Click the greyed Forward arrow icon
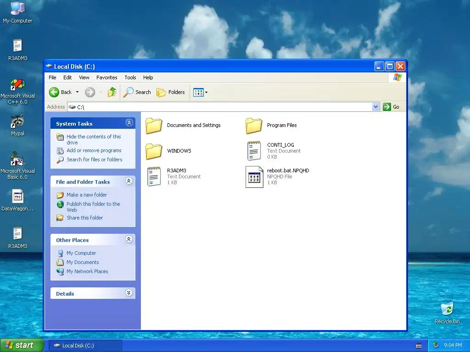The width and height of the screenshot is (470, 352). [x=90, y=92]
